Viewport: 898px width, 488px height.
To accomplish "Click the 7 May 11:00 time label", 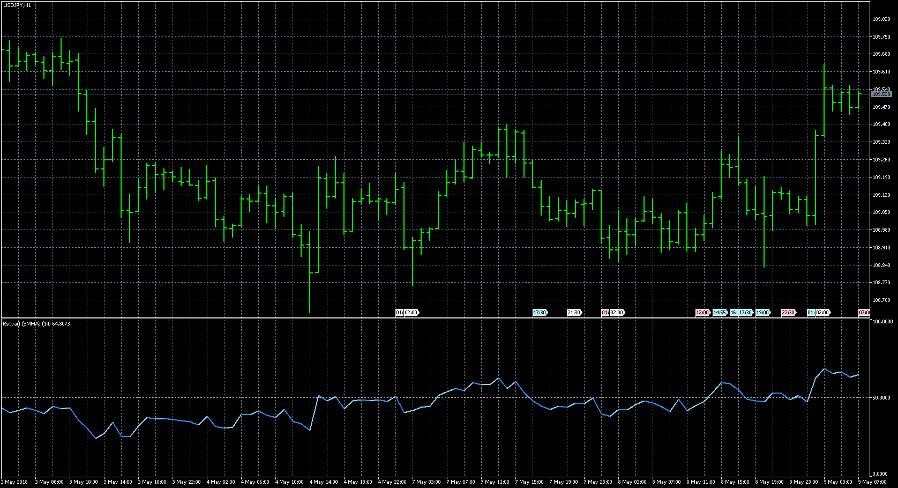I will (x=496, y=482).
